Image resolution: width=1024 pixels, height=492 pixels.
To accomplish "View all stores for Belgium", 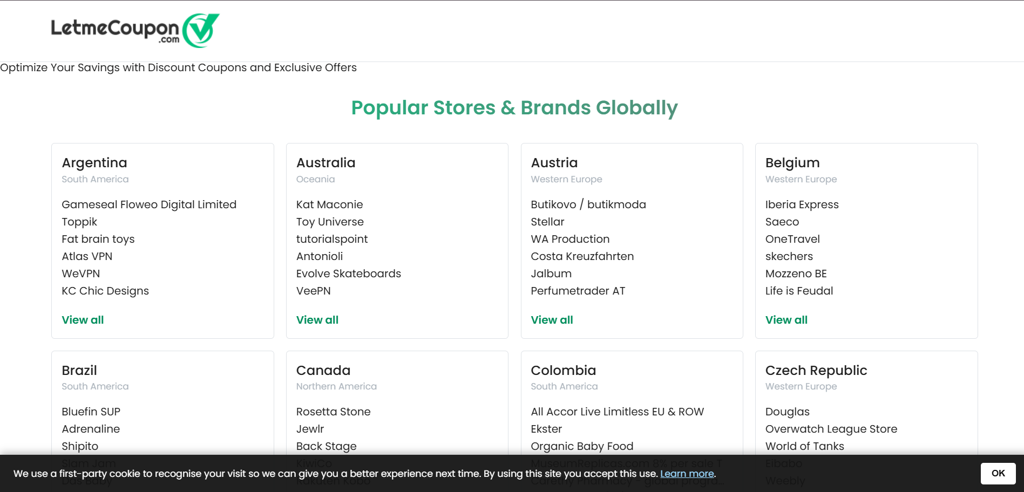I will point(786,320).
